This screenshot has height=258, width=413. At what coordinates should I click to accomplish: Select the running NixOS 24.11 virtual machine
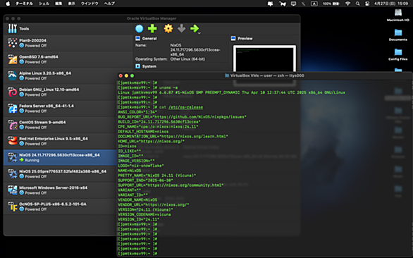click(x=61, y=157)
